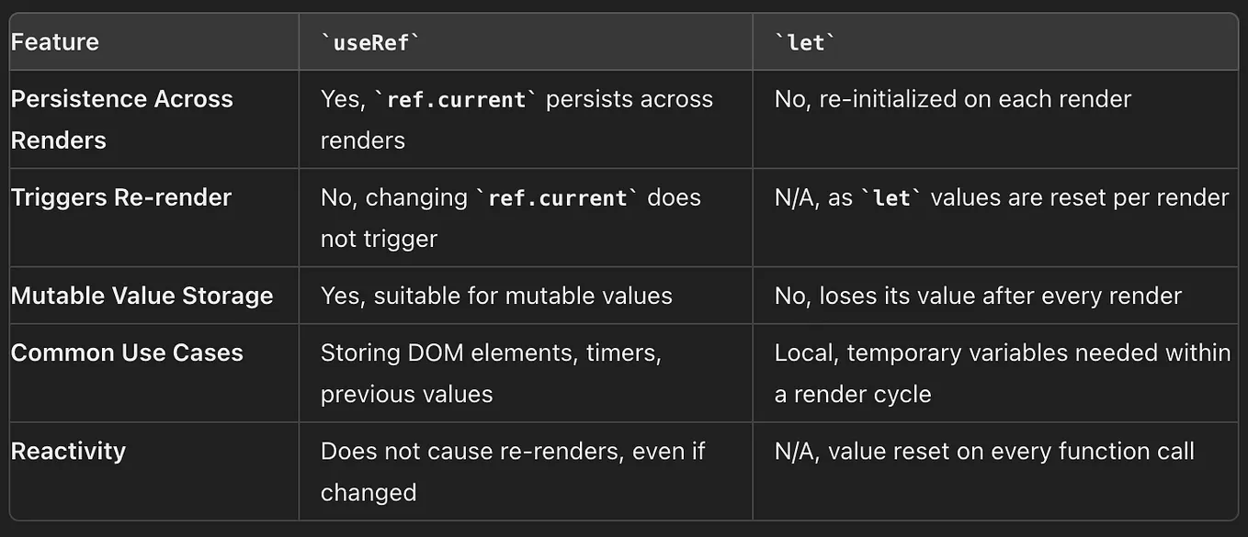This screenshot has height=537, width=1248.
Task: Select "Does not cause re-renders" cell
Action: 513,451
